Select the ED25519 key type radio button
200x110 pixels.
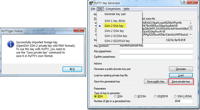coord(155,96)
